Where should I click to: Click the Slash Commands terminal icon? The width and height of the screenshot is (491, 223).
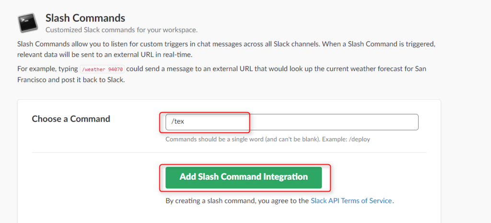click(x=28, y=23)
